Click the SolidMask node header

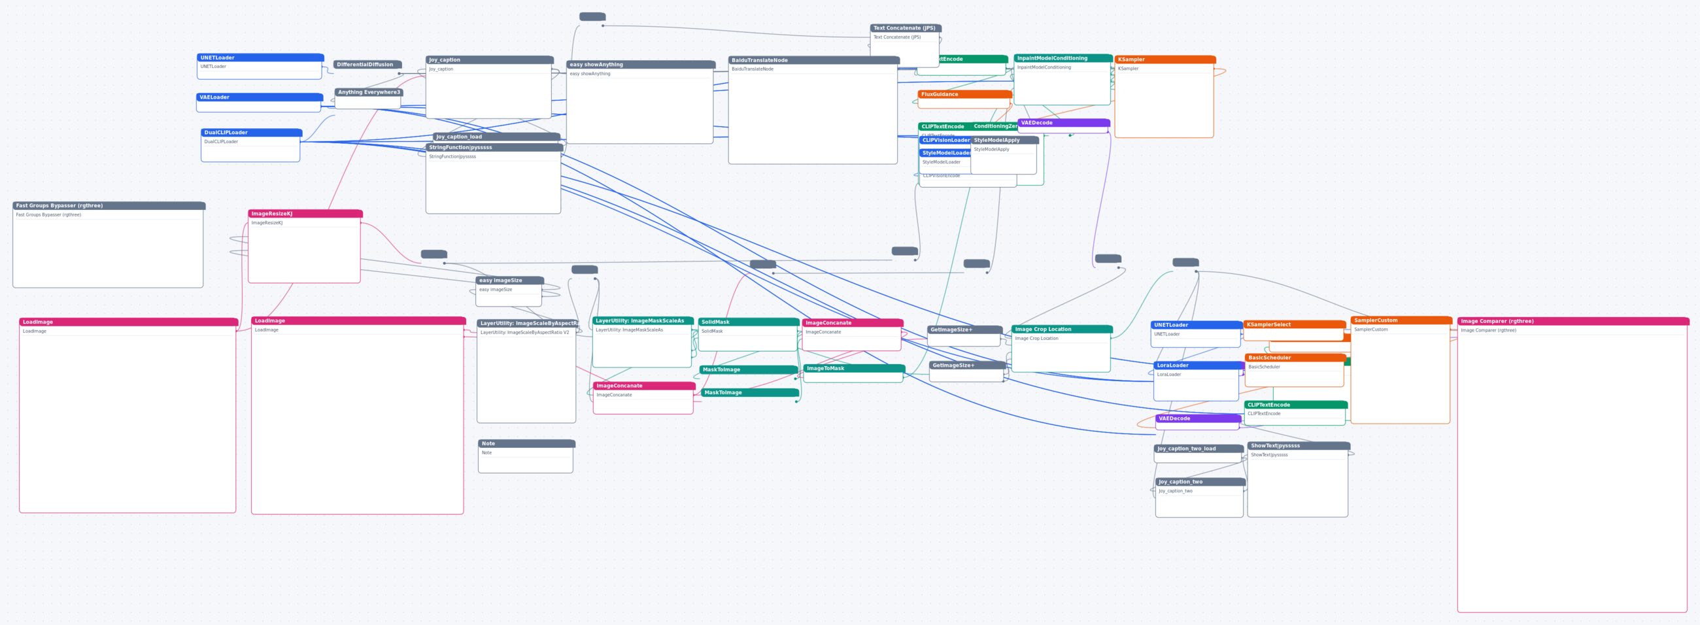coord(749,322)
